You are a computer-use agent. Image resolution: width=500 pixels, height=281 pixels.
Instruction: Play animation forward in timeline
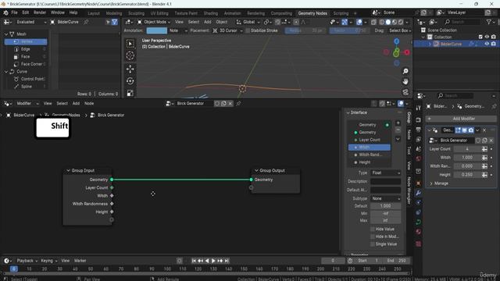(x=213, y=261)
